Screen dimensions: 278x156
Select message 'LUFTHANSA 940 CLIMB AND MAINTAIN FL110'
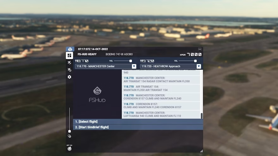click(161, 114)
